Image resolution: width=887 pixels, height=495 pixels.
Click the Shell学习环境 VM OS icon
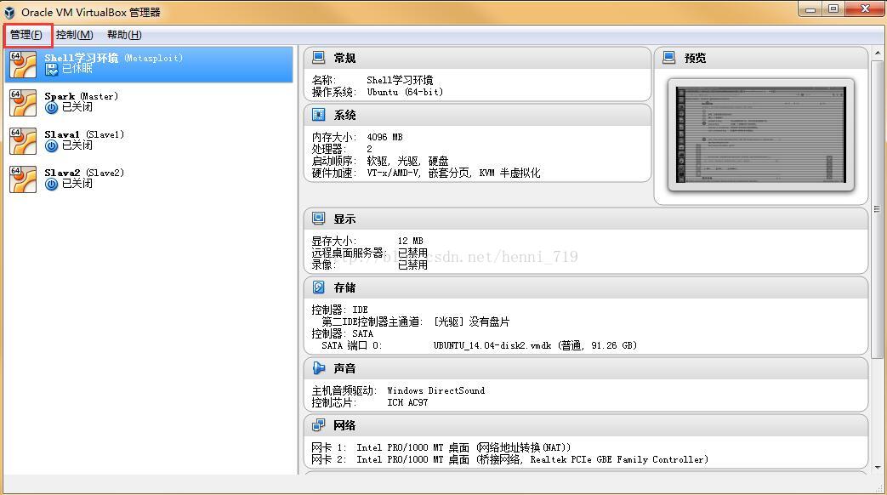(x=23, y=65)
